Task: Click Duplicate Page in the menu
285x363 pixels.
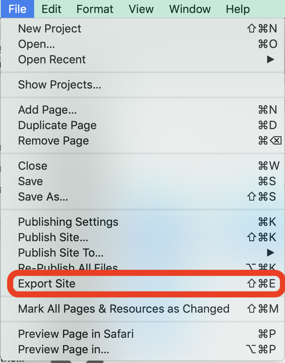Action: coord(57,125)
